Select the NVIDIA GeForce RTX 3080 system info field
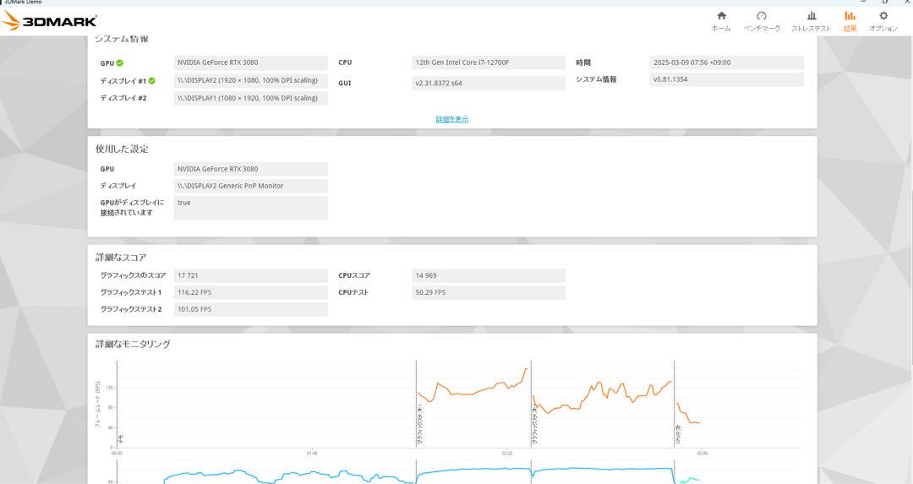The height and width of the screenshot is (484, 913). (x=251, y=63)
